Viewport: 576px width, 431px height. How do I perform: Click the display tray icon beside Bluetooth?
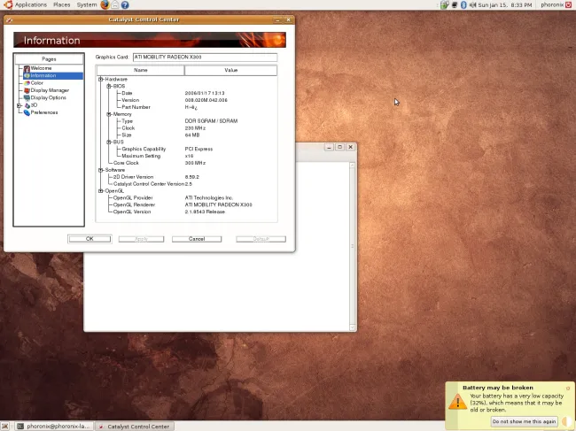click(455, 4)
